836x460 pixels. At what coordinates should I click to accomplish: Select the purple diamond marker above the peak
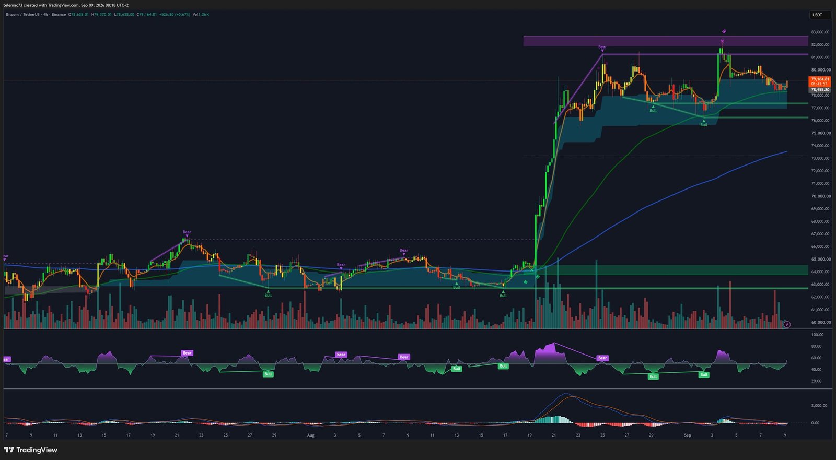[x=724, y=31]
